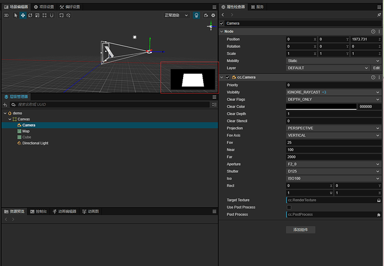Viewport: 384px width, 266px height.
Task: Collapse the Canvas node in hierarchy
Action: (x=9, y=119)
